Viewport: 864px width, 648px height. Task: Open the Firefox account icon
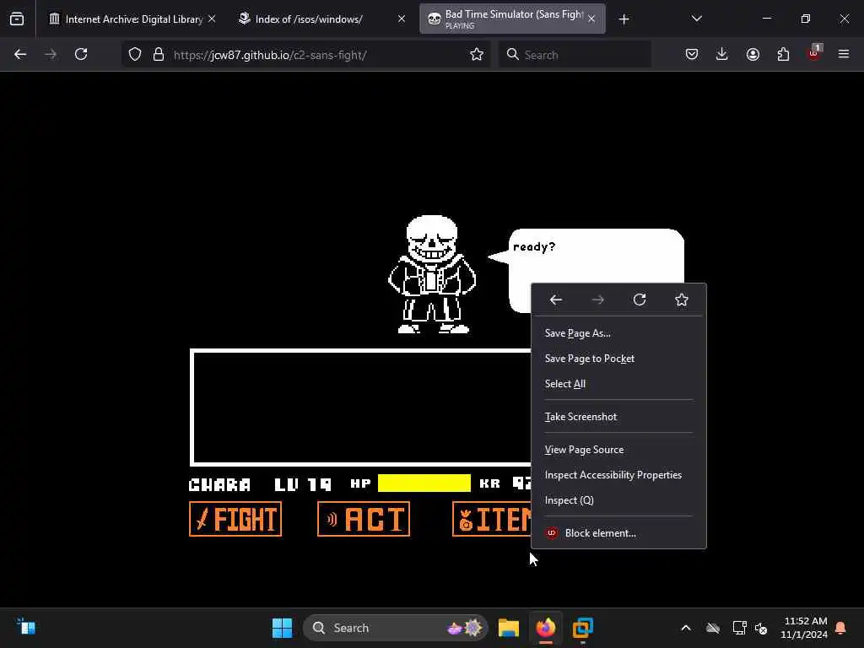coord(753,55)
